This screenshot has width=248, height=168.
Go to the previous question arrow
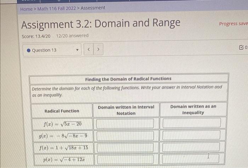pos(89,50)
